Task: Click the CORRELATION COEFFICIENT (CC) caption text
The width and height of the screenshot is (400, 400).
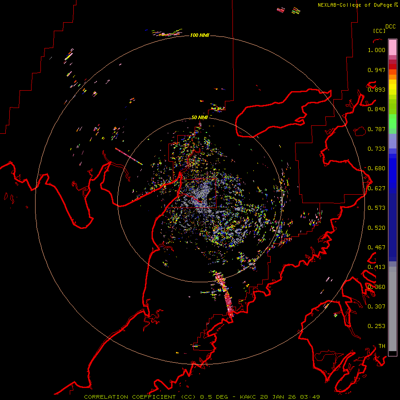Action: (140, 397)
